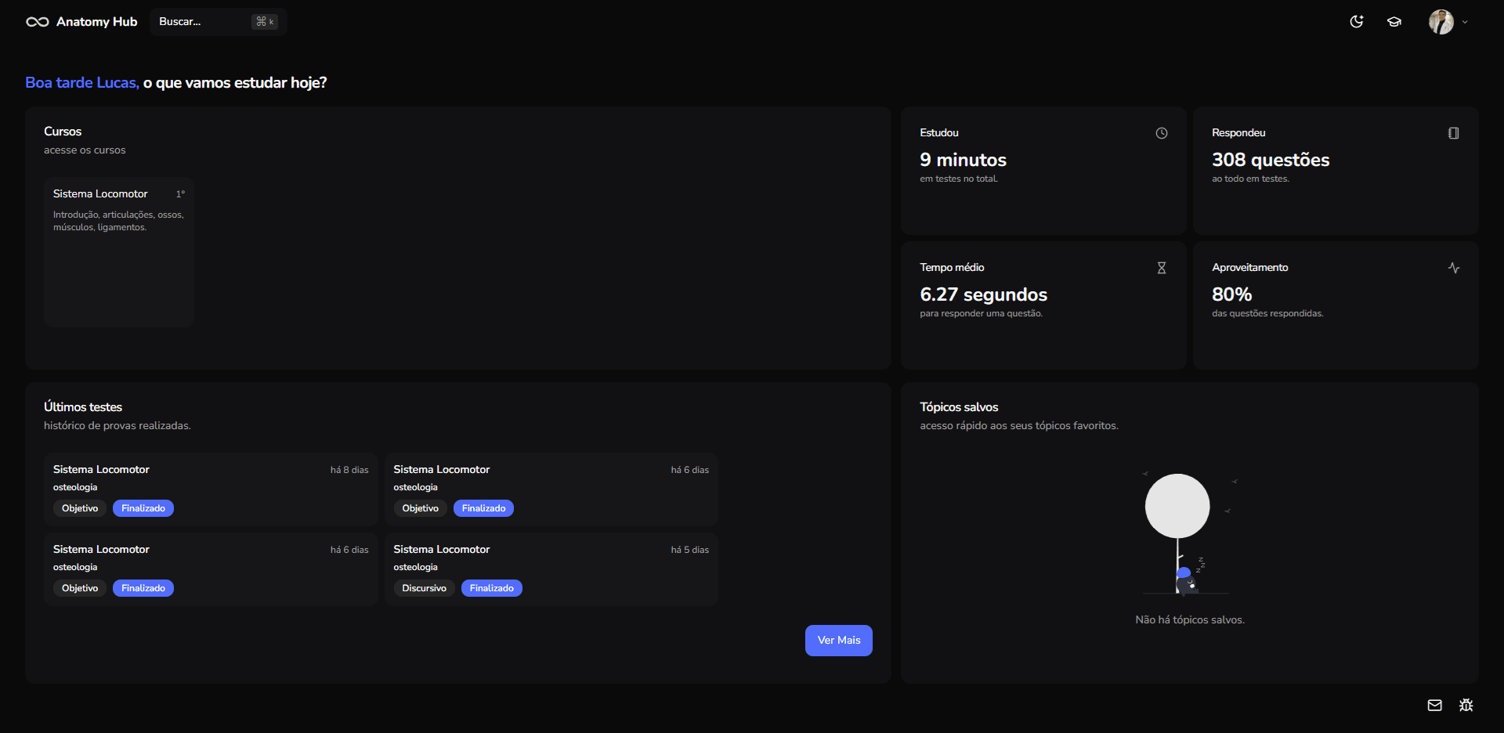Click the clock icon in Estudou card
The width and height of the screenshot is (1504, 733).
(1162, 133)
